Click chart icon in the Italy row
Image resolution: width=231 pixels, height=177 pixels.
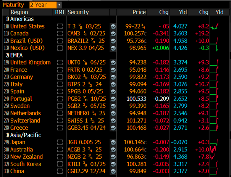click(113, 84)
